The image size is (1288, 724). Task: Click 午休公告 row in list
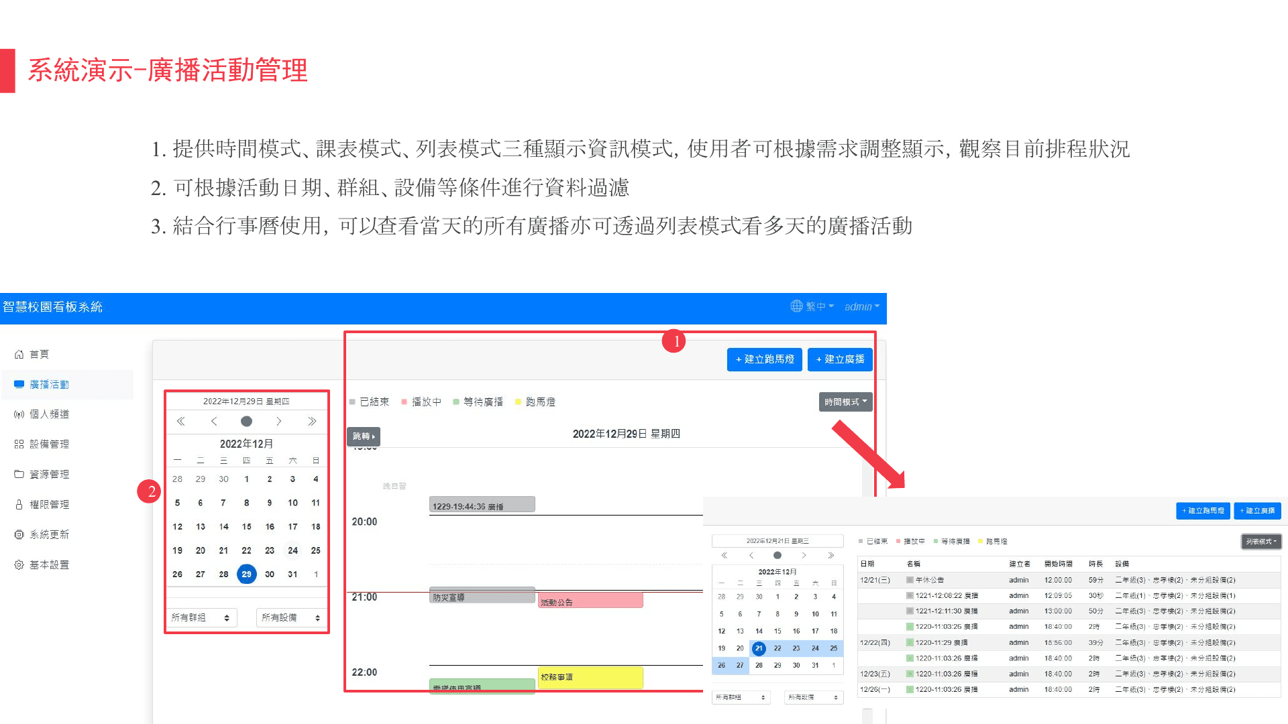pyautogui.click(x=1069, y=580)
